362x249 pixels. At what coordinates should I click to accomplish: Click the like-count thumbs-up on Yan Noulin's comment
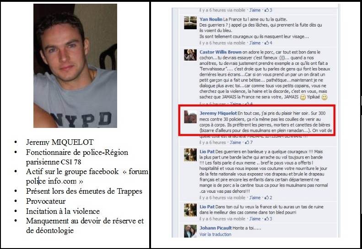pyautogui.click(x=268, y=43)
